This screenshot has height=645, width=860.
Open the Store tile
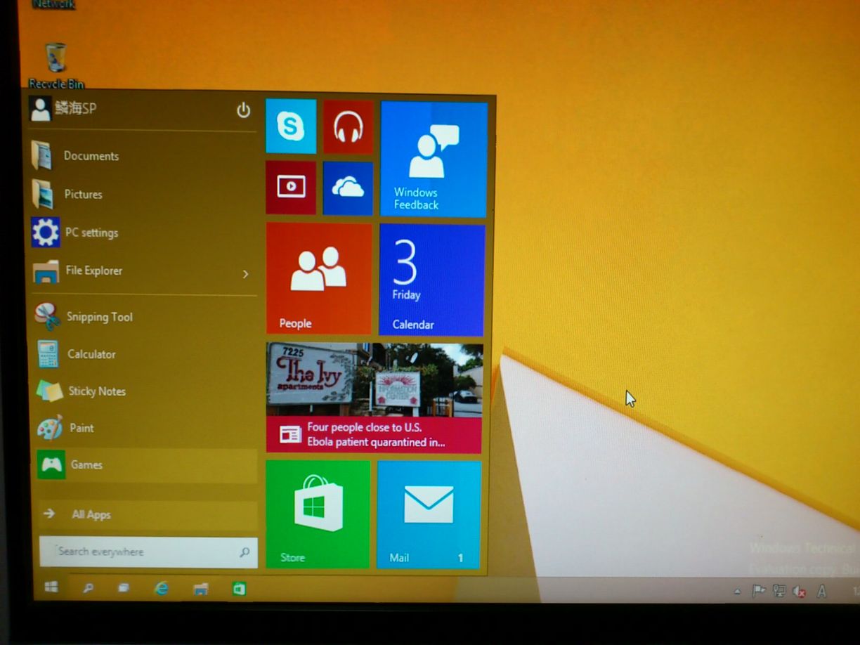(318, 514)
